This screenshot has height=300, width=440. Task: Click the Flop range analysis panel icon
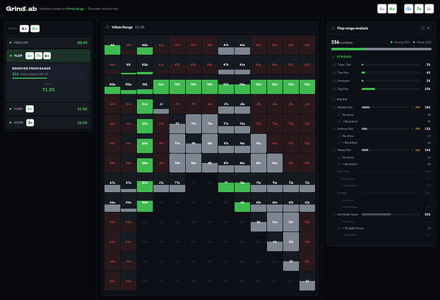pyautogui.click(x=332, y=28)
